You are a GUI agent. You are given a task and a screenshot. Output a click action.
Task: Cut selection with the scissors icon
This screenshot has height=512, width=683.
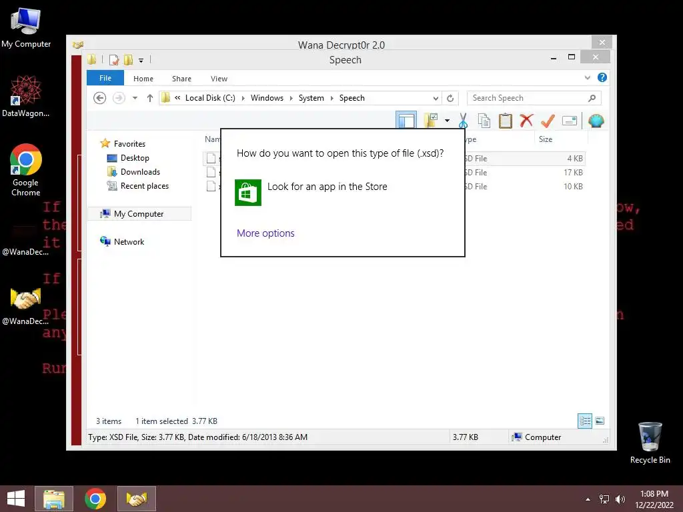[463, 120]
